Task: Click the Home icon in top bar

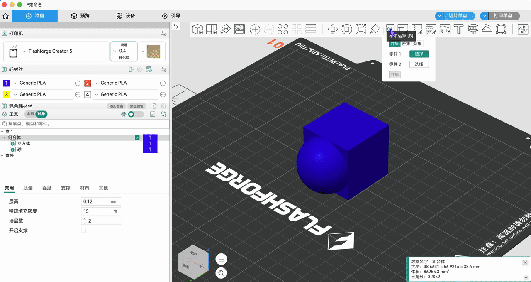Action: [6, 16]
